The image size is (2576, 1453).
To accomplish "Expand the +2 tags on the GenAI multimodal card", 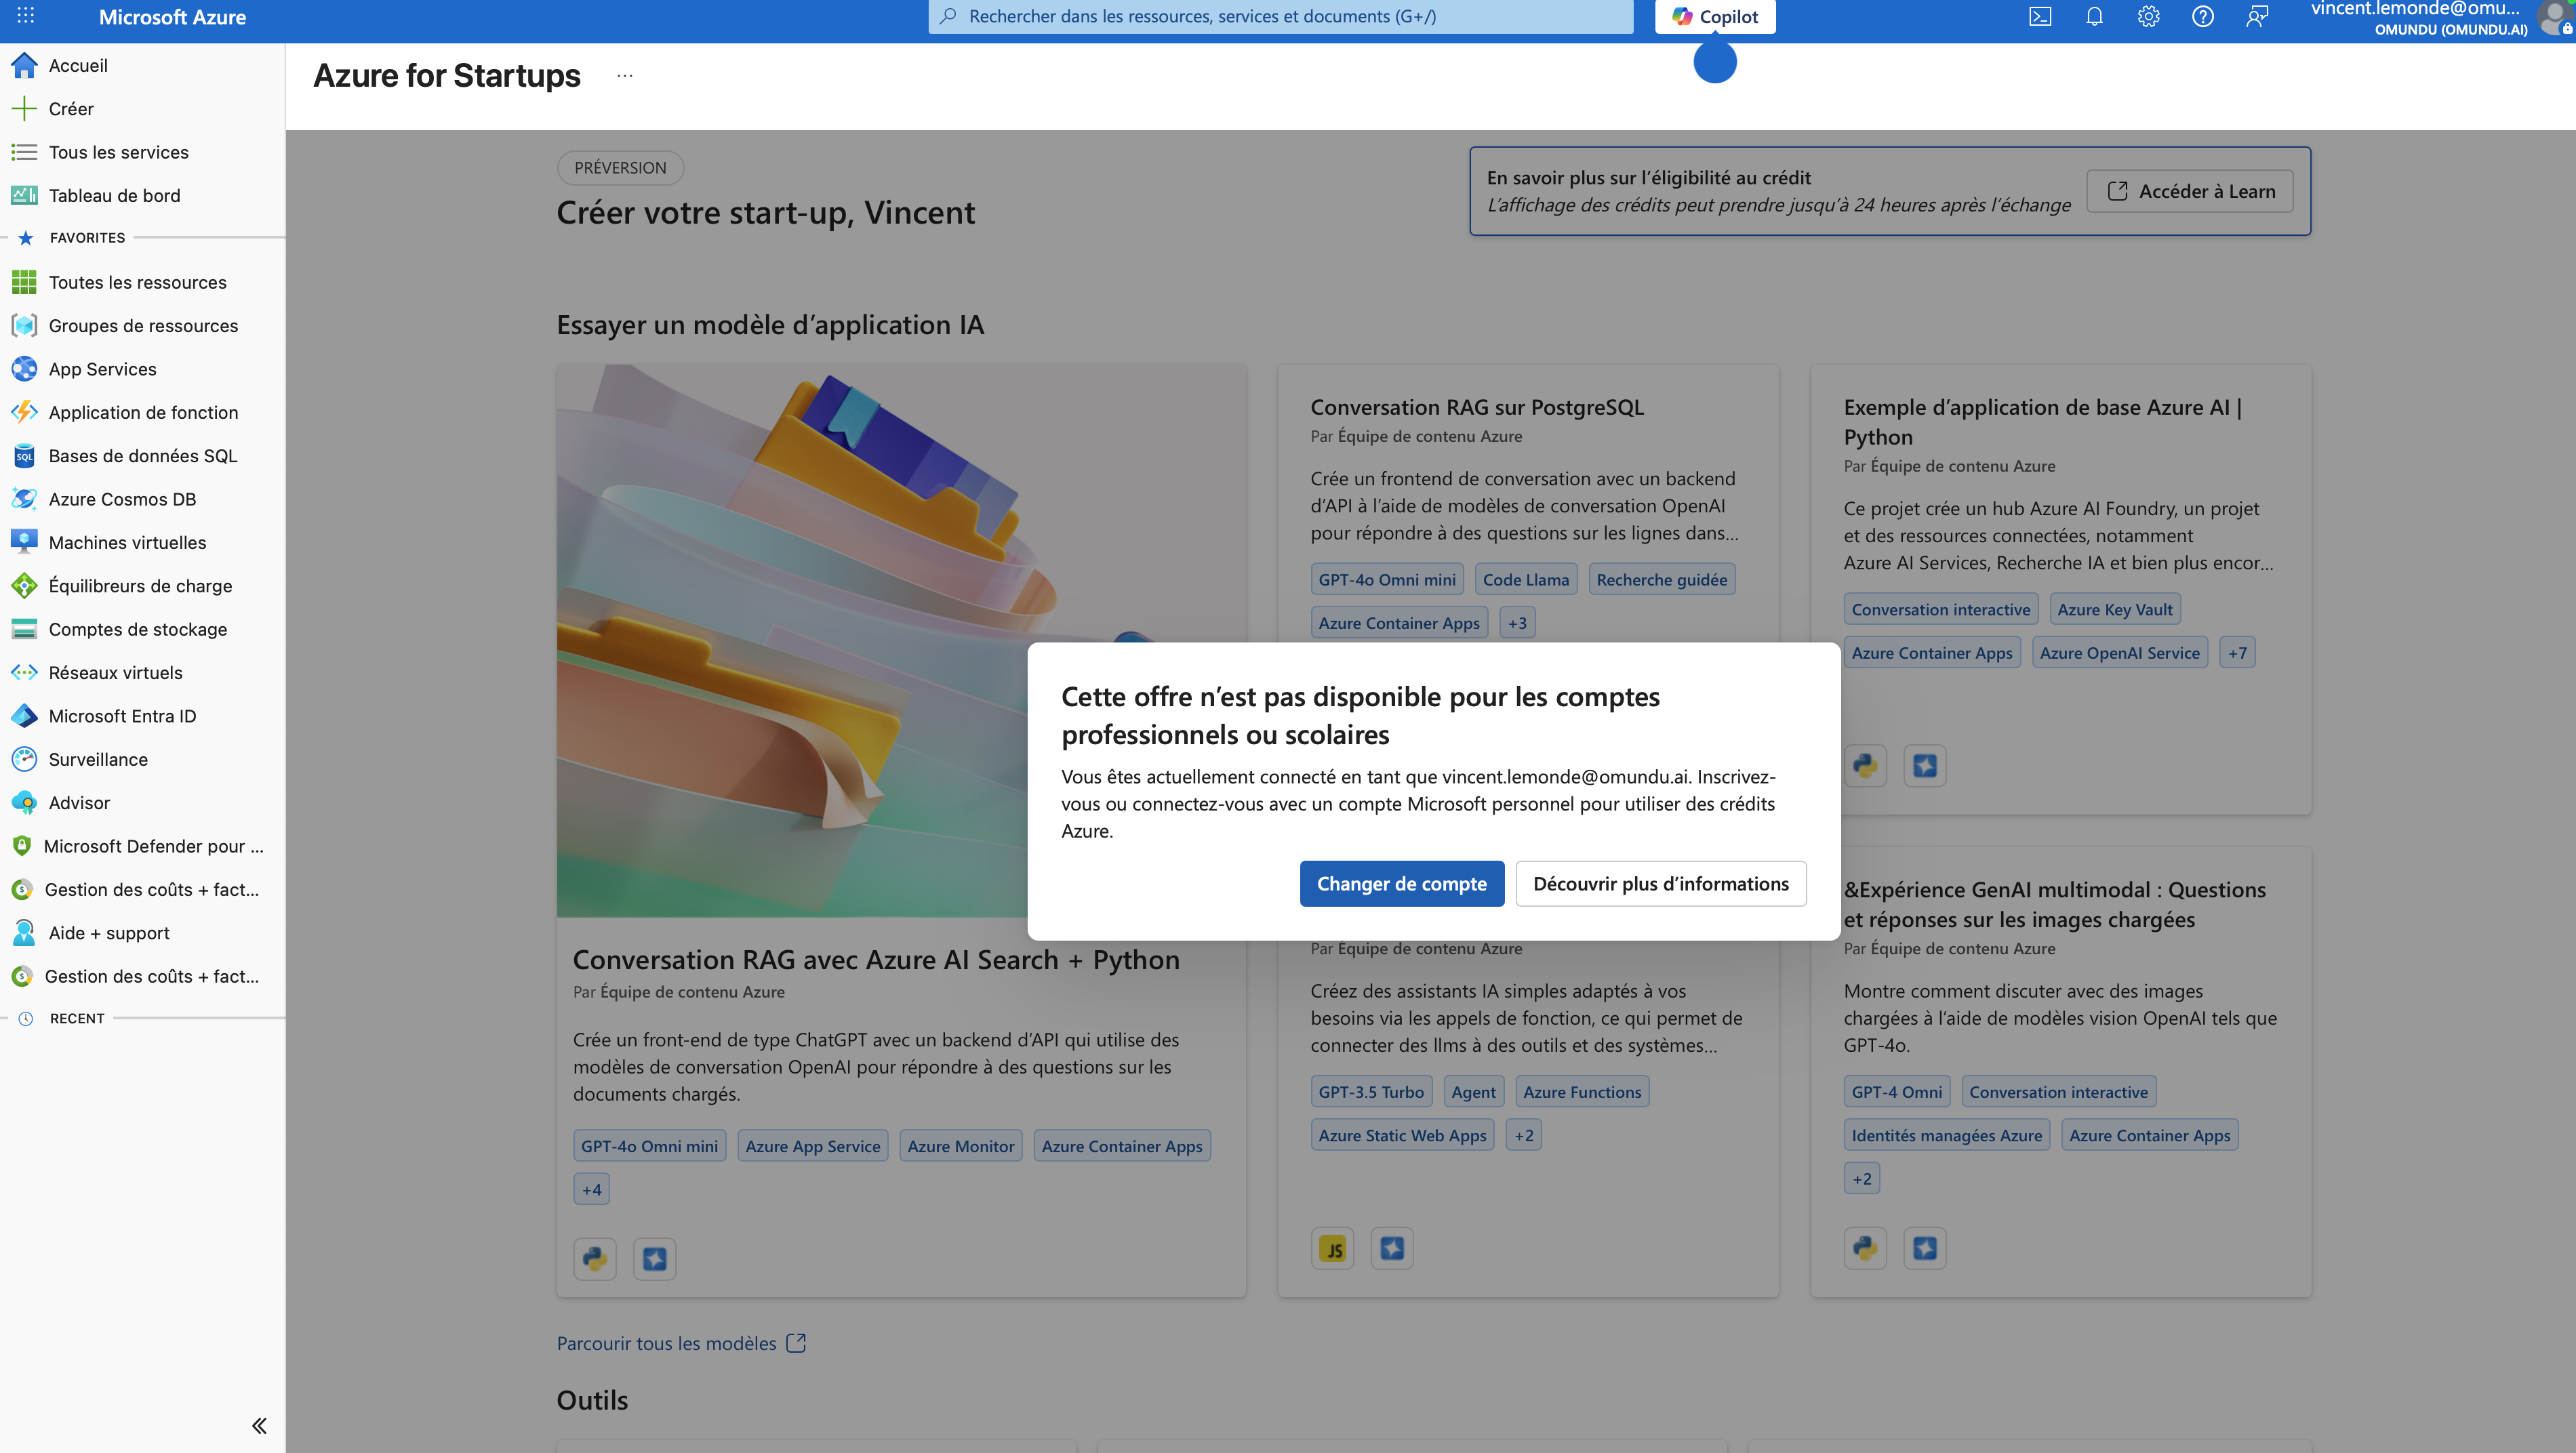I will (1862, 1178).
